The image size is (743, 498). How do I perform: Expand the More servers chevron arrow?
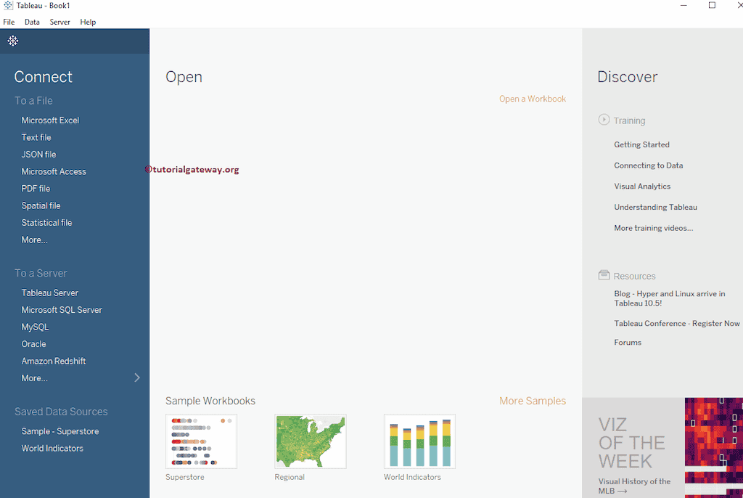point(137,377)
